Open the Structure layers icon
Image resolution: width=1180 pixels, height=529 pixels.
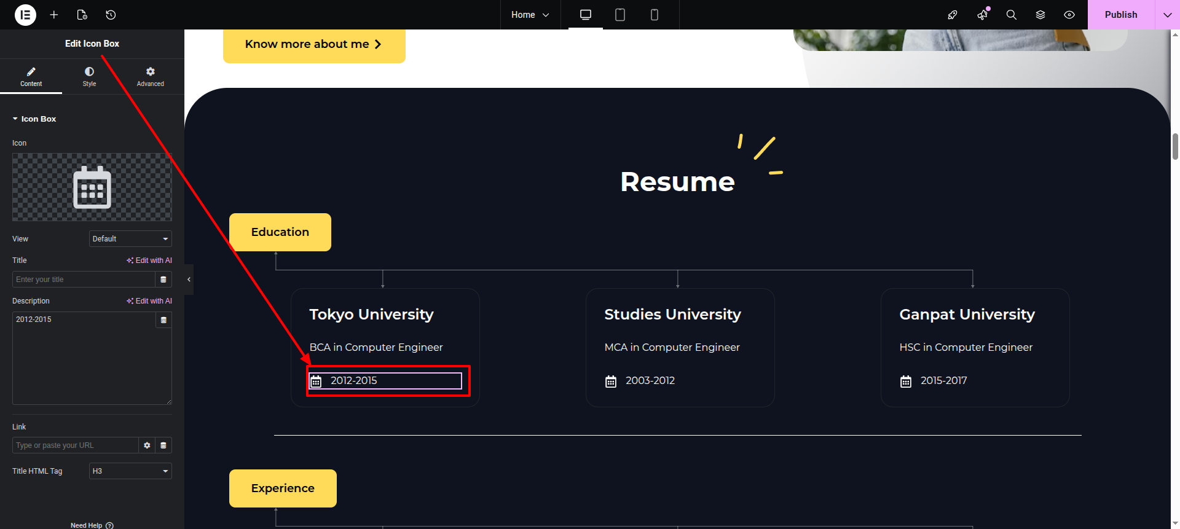[x=1040, y=15]
